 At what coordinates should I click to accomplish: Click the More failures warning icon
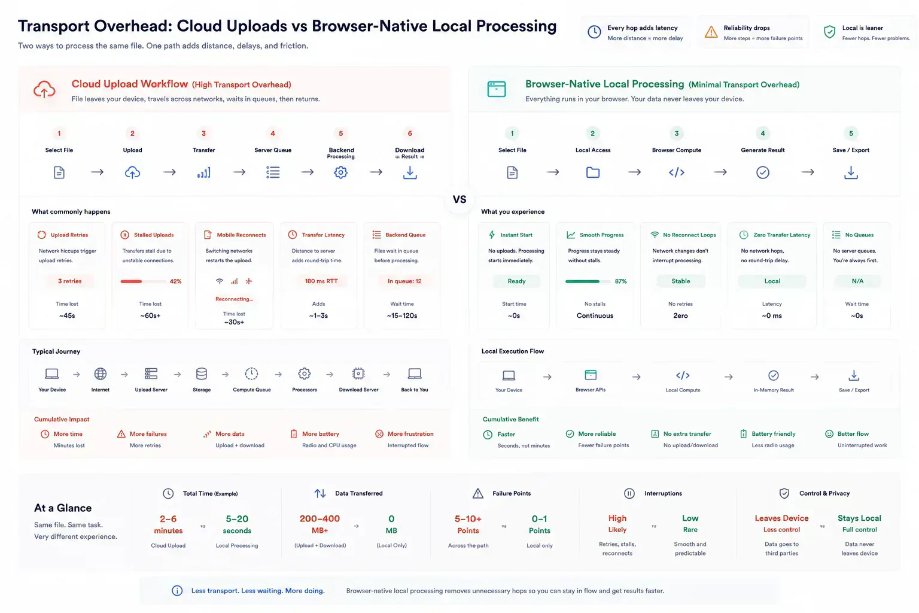click(121, 434)
